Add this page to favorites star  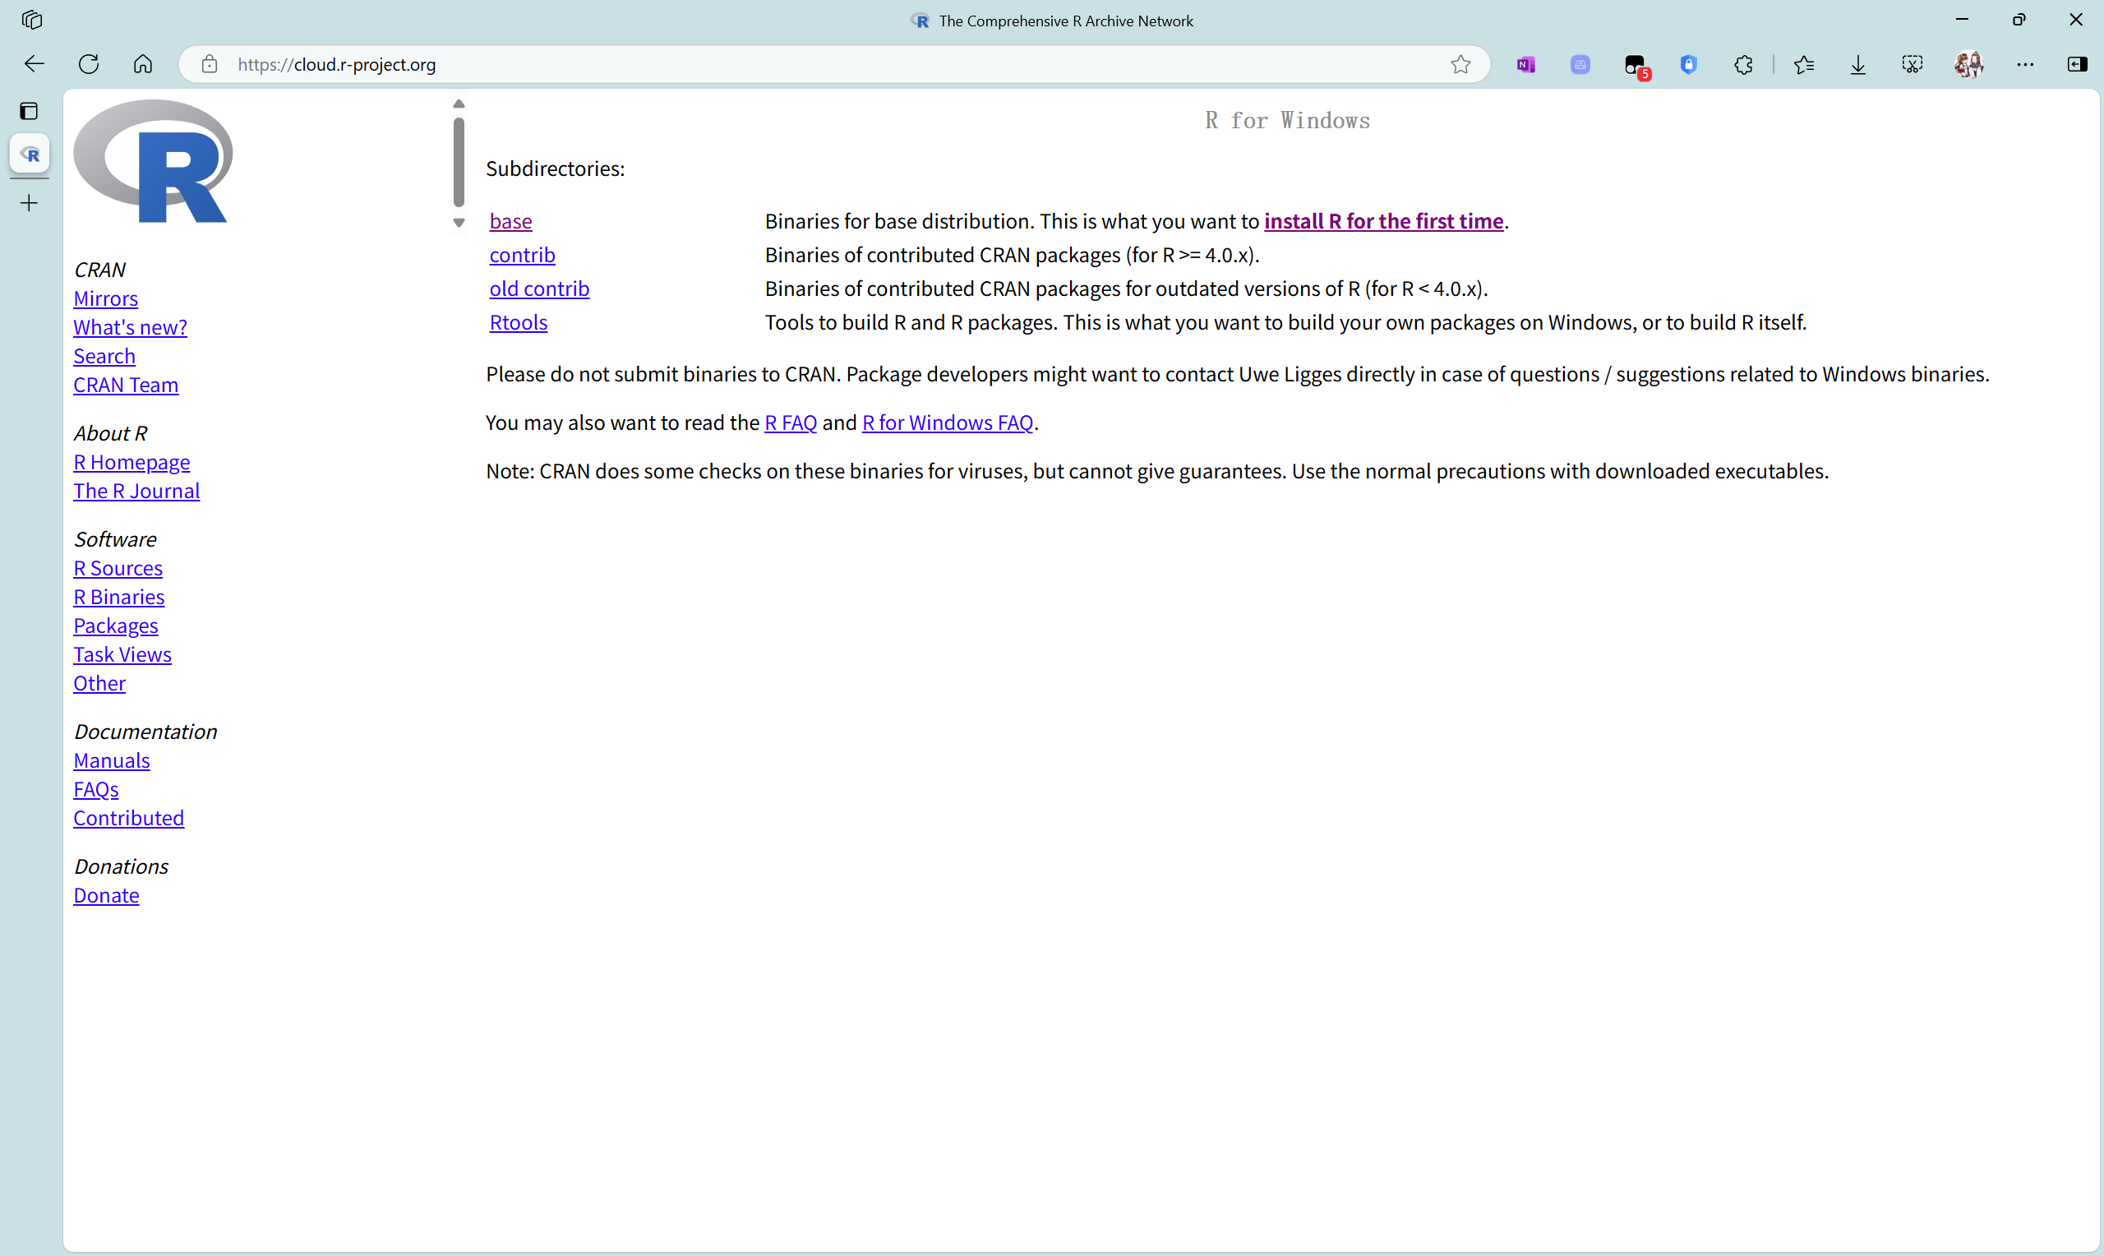tap(1460, 64)
